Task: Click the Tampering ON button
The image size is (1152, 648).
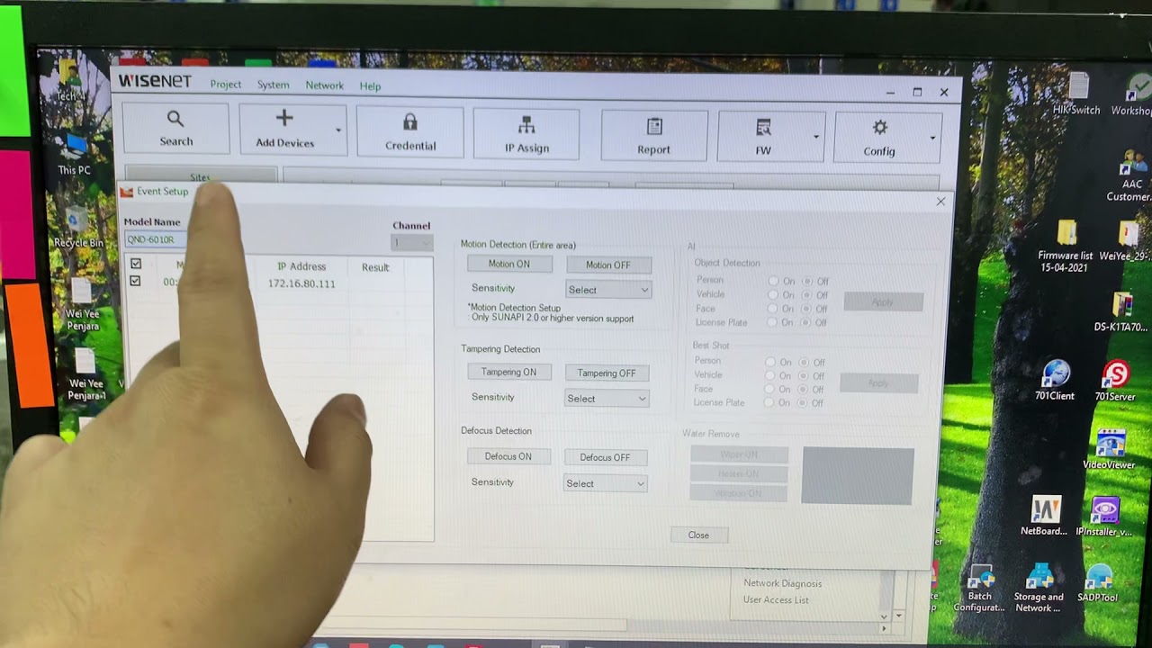Action: coord(508,372)
